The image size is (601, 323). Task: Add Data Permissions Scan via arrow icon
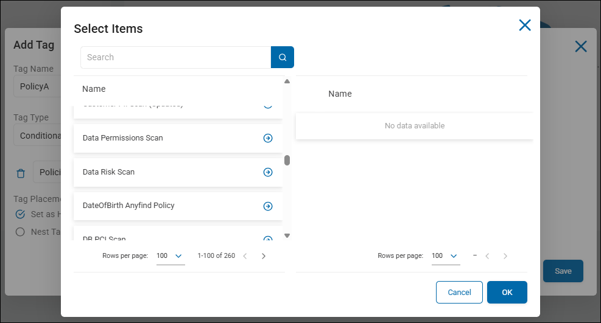[268, 138]
